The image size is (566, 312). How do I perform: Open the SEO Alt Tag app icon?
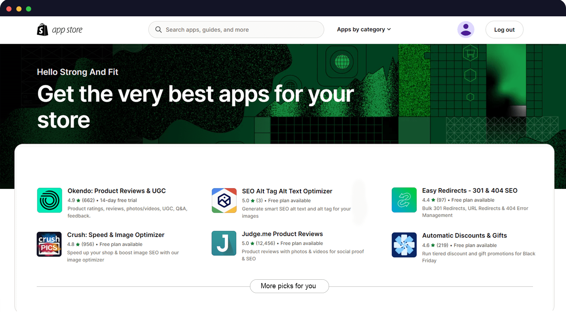point(224,200)
